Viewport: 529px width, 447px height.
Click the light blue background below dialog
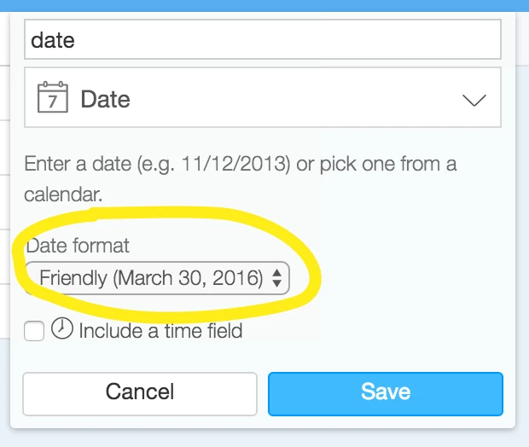[x=264, y=438]
